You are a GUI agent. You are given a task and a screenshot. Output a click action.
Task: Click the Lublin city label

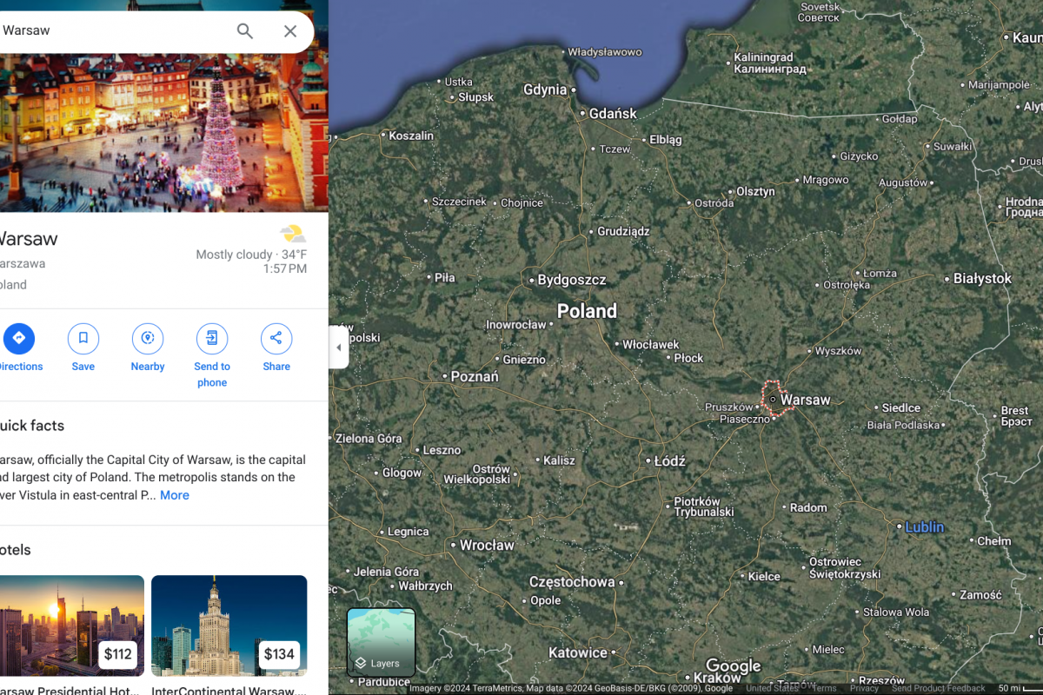pyautogui.click(x=924, y=527)
